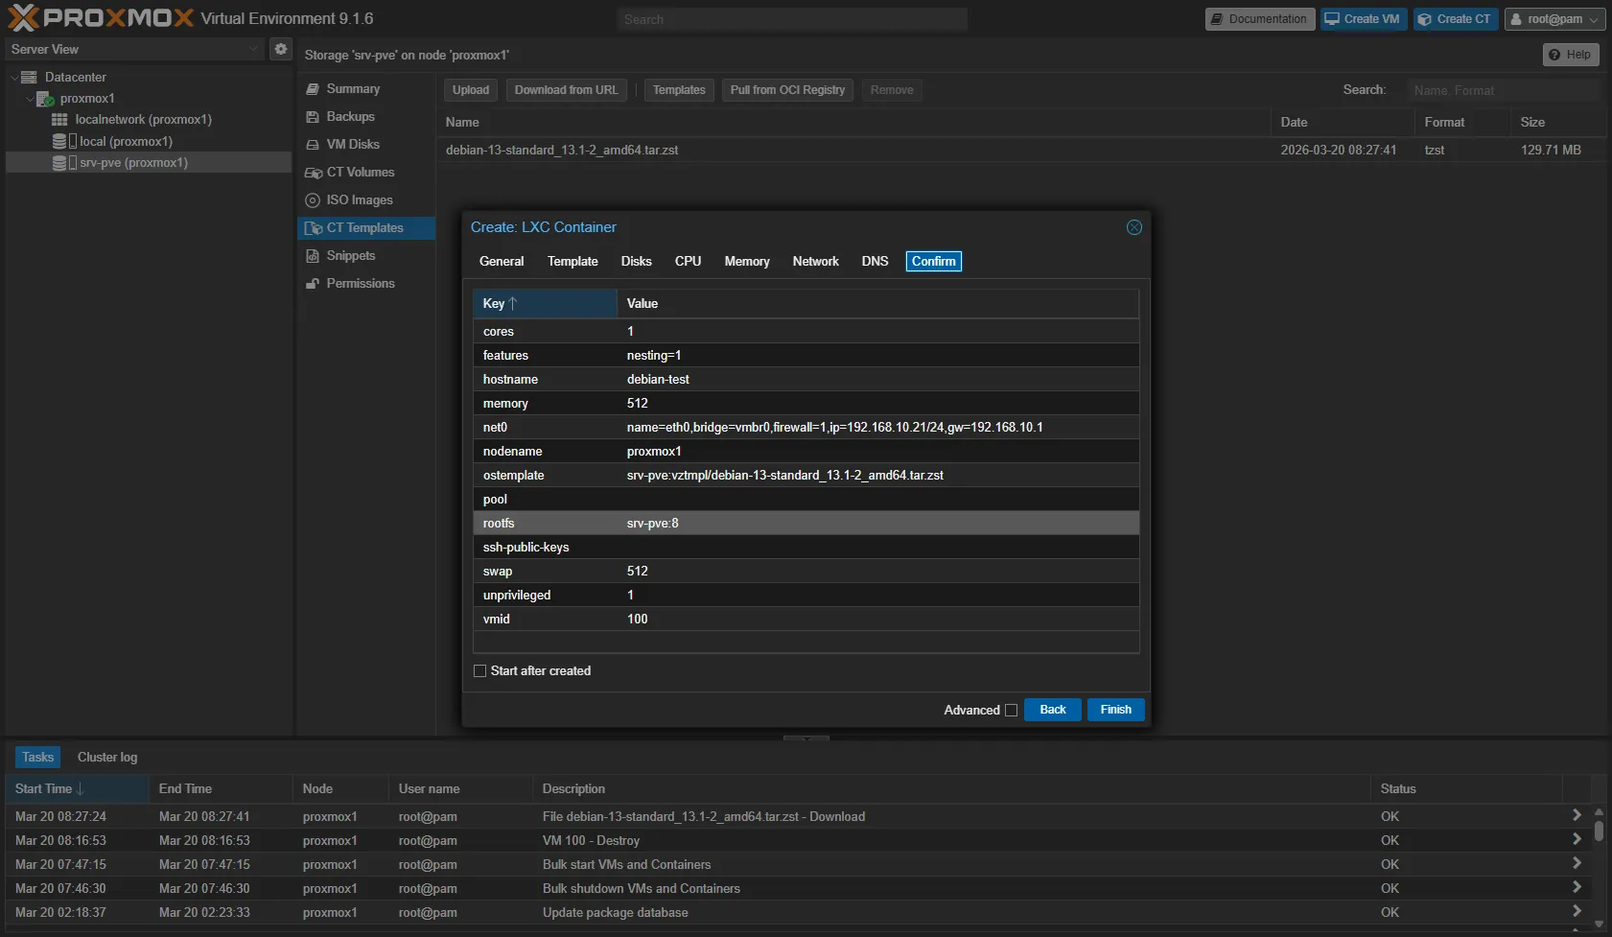Click the local (proxmox1) storage icon

point(59,141)
